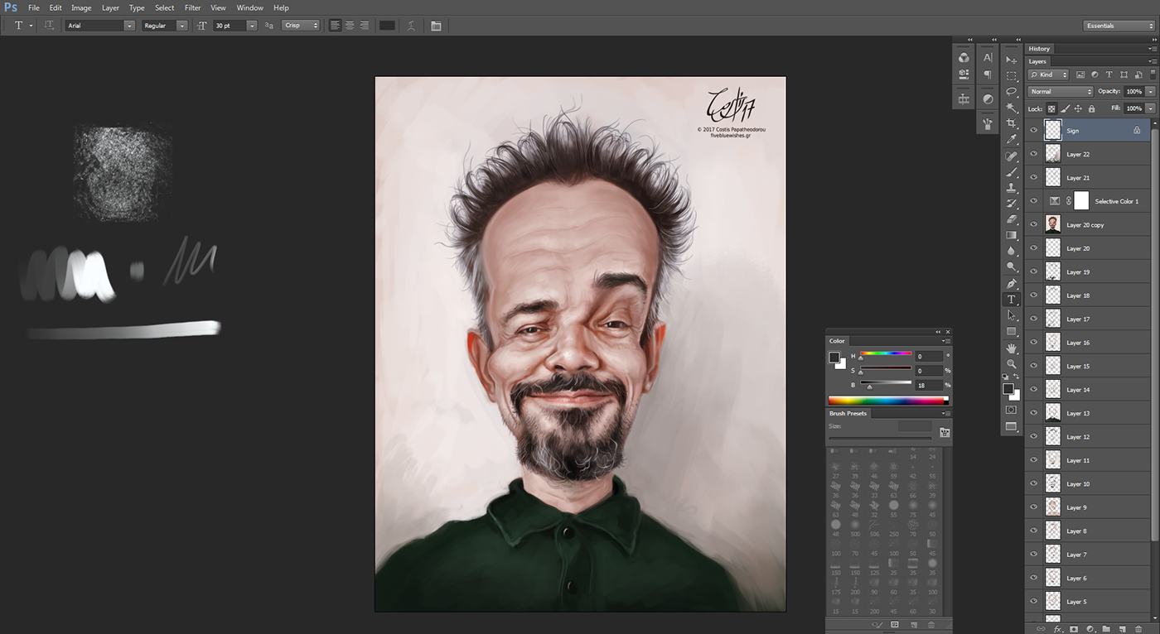Open the blend mode dropdown showing Normal
1160x634 pixels.
[1061, 91]
